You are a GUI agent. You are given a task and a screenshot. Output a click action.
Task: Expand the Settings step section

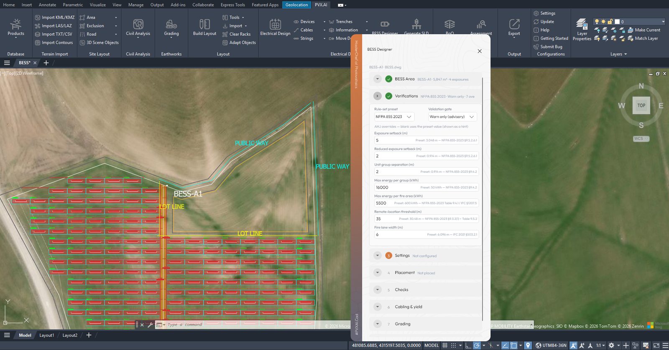coord(377,255)
